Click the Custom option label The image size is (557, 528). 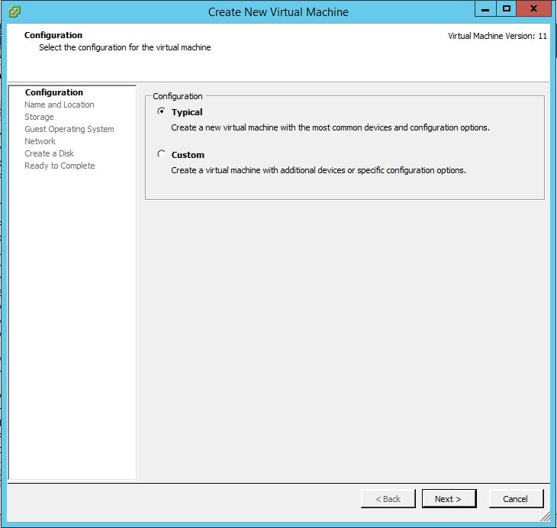[188, 155]
